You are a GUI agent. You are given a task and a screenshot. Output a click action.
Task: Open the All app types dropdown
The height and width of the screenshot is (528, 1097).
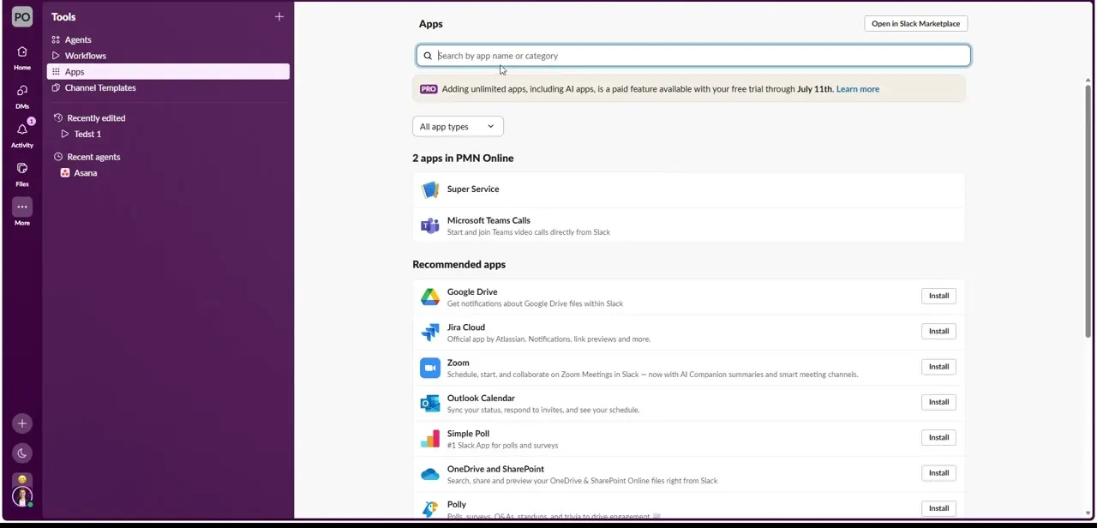coord(458,127)
